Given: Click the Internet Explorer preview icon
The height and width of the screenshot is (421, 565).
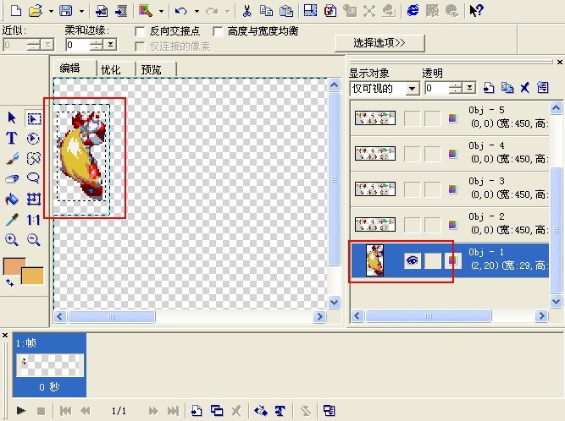Looking at the screenshot, I should [x=413, y=11].
